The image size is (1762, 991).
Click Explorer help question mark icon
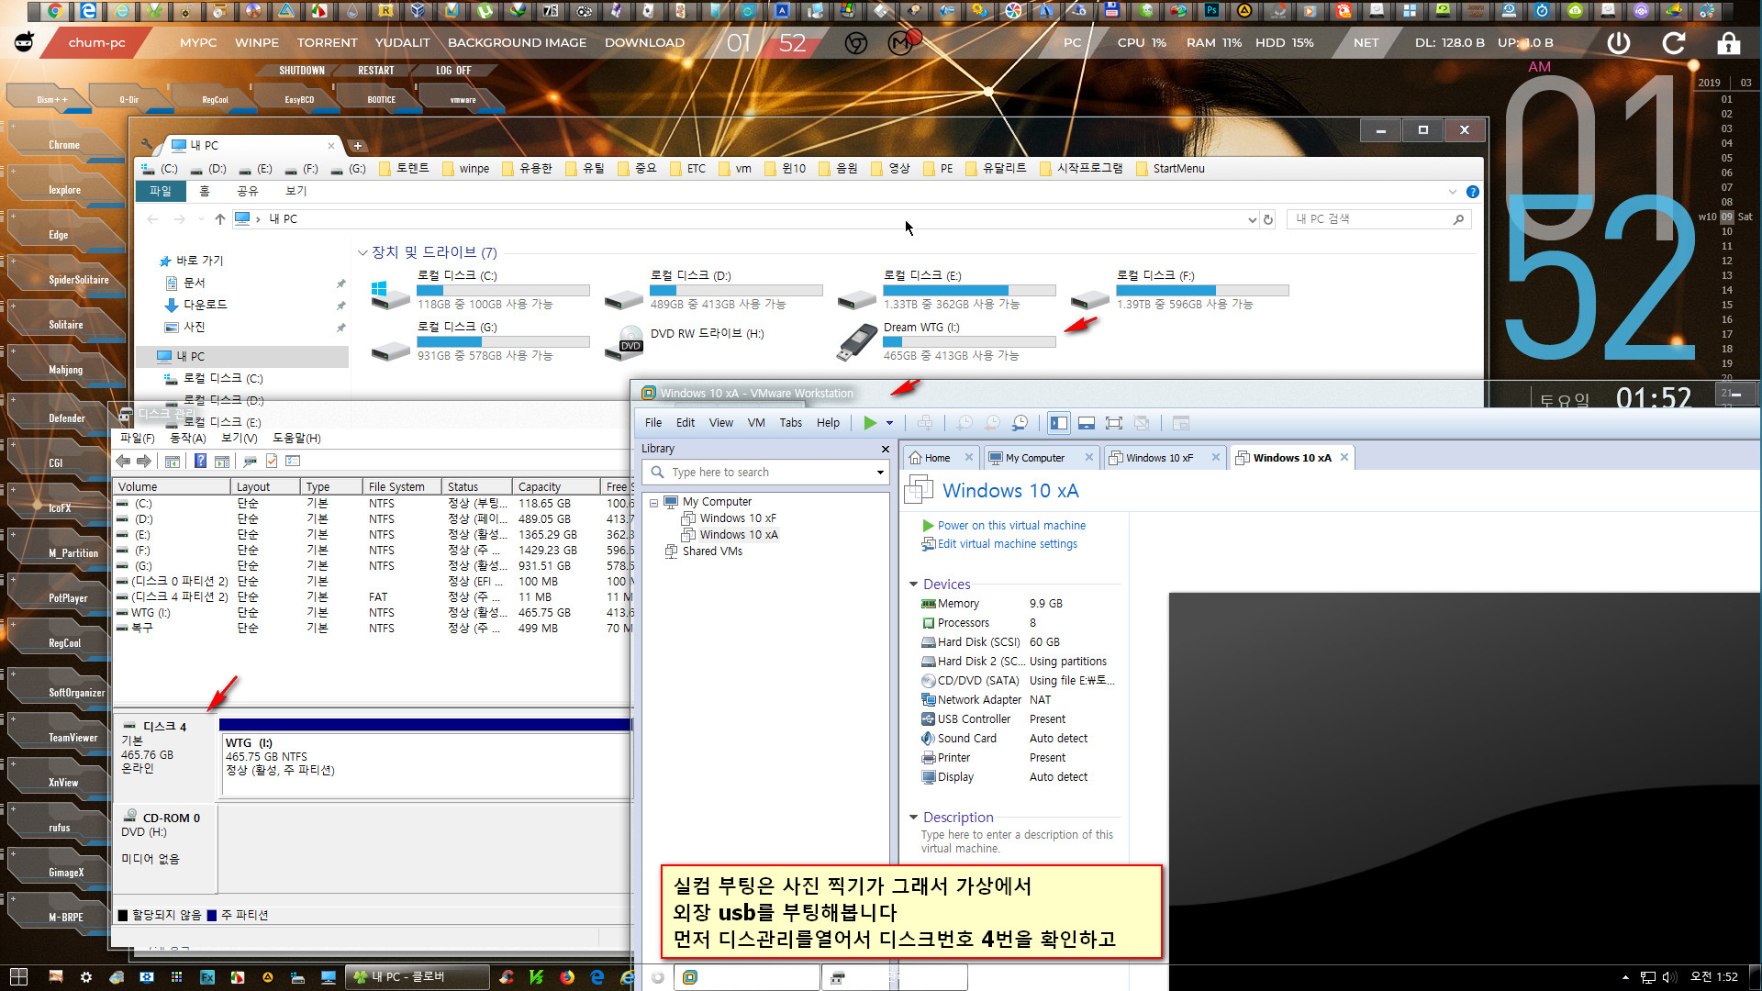point(1473,192)
